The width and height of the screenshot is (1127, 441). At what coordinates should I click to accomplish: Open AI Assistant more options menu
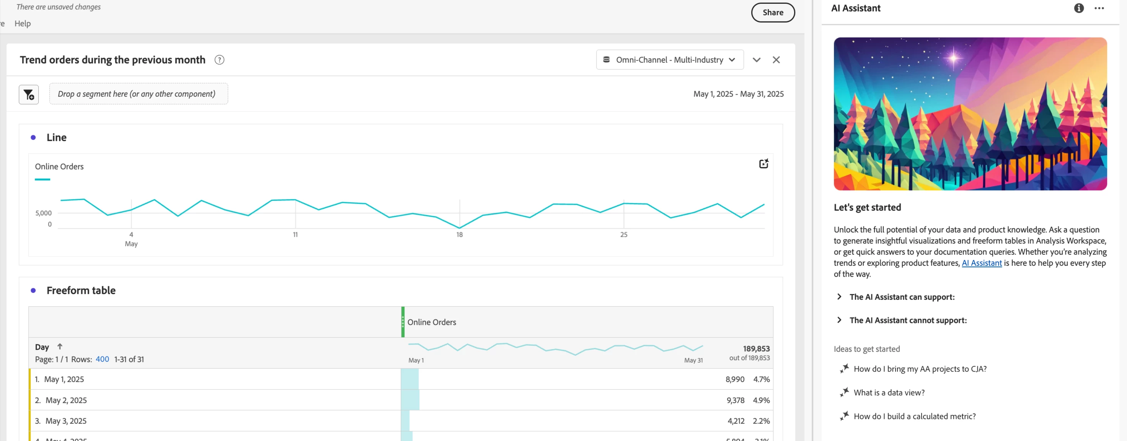(1099, 8)
